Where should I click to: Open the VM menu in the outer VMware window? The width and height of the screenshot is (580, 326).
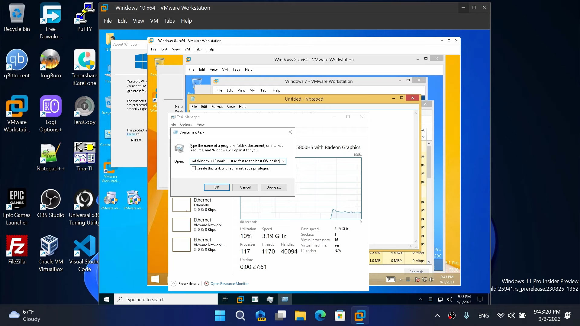click(154, 21)
